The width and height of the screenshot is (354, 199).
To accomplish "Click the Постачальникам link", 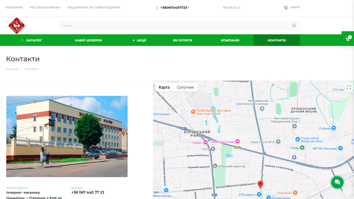I will click(x=45, y=7).
